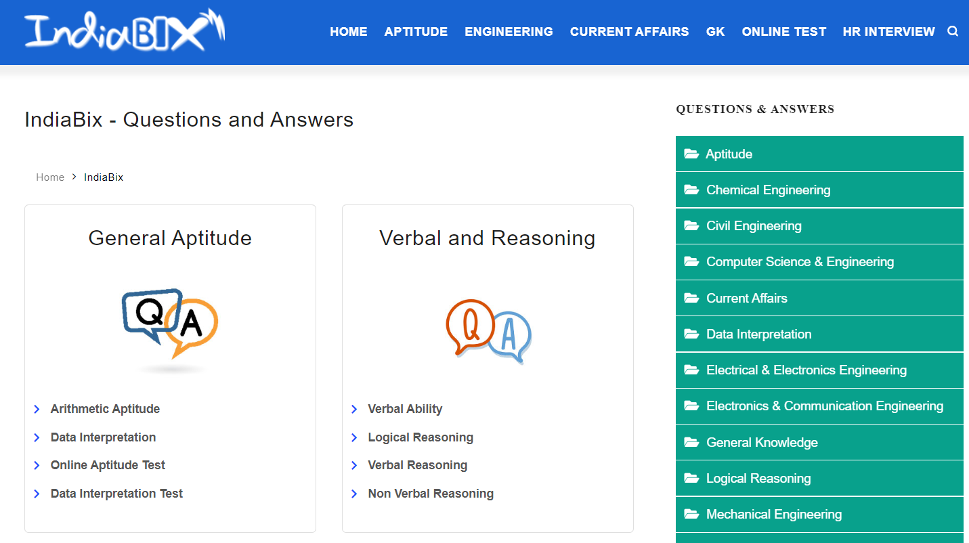Click the Home breadcrumb link
This screenshot has height=543, width=969.
pos(50,177)
